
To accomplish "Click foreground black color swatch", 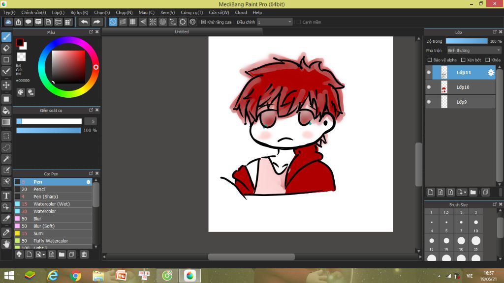I will [x=19, y=42].
